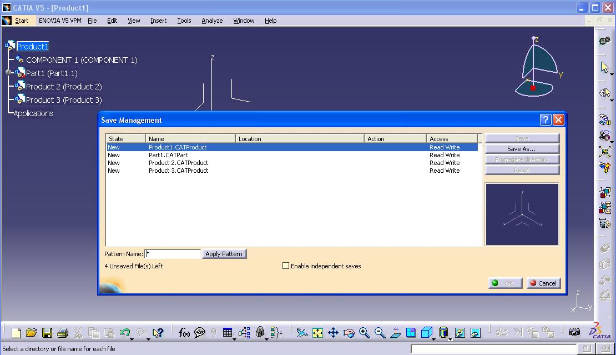Click the Save As... button
Screen dimensions: 616x355
[522, 148]
